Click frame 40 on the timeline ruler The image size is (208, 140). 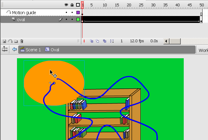(177, 5)
